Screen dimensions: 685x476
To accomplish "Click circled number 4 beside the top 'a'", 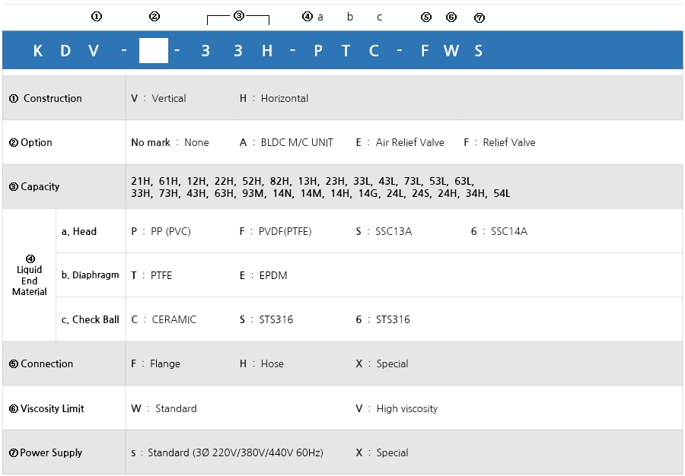I will click(x=307, y=17).
